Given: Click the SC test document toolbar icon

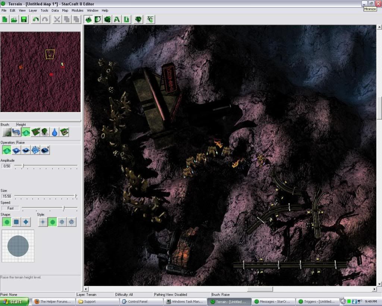Looking at the screenshot, I should [x=150, y=19].
